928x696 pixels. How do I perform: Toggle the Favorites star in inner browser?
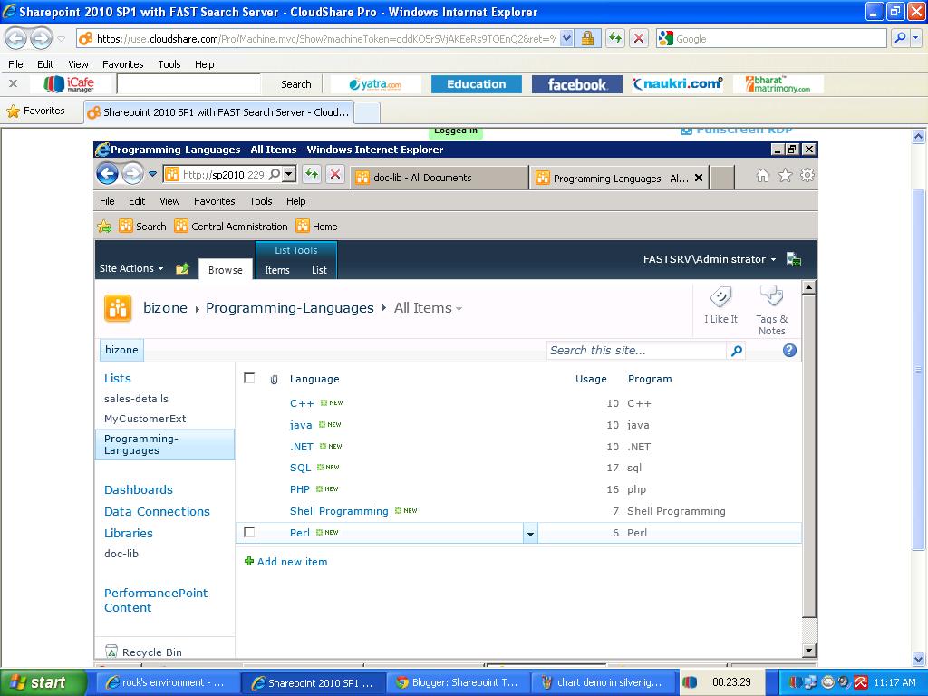(785, 176)
